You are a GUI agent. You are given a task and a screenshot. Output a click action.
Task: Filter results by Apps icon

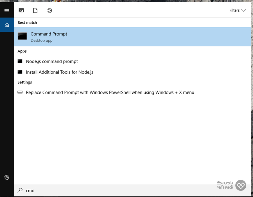[x=21, y=10]
